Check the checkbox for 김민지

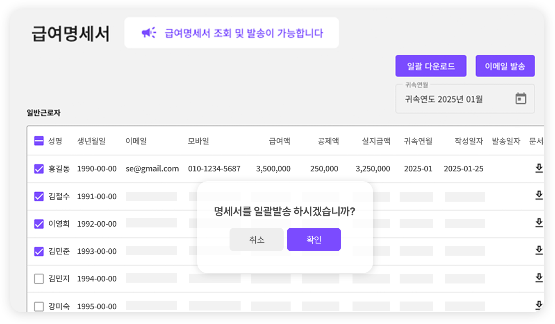[39, 279]
